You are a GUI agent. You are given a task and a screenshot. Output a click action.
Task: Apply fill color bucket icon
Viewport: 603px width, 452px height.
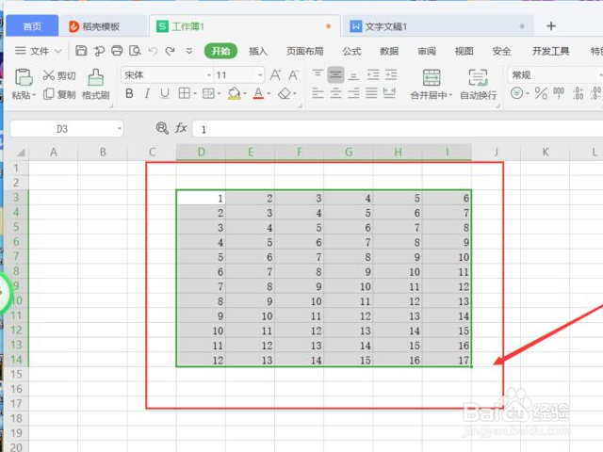tap(234, 93)
